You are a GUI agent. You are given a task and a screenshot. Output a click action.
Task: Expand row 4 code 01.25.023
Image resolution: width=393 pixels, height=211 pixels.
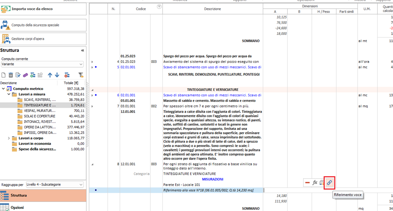coord(92,62)
